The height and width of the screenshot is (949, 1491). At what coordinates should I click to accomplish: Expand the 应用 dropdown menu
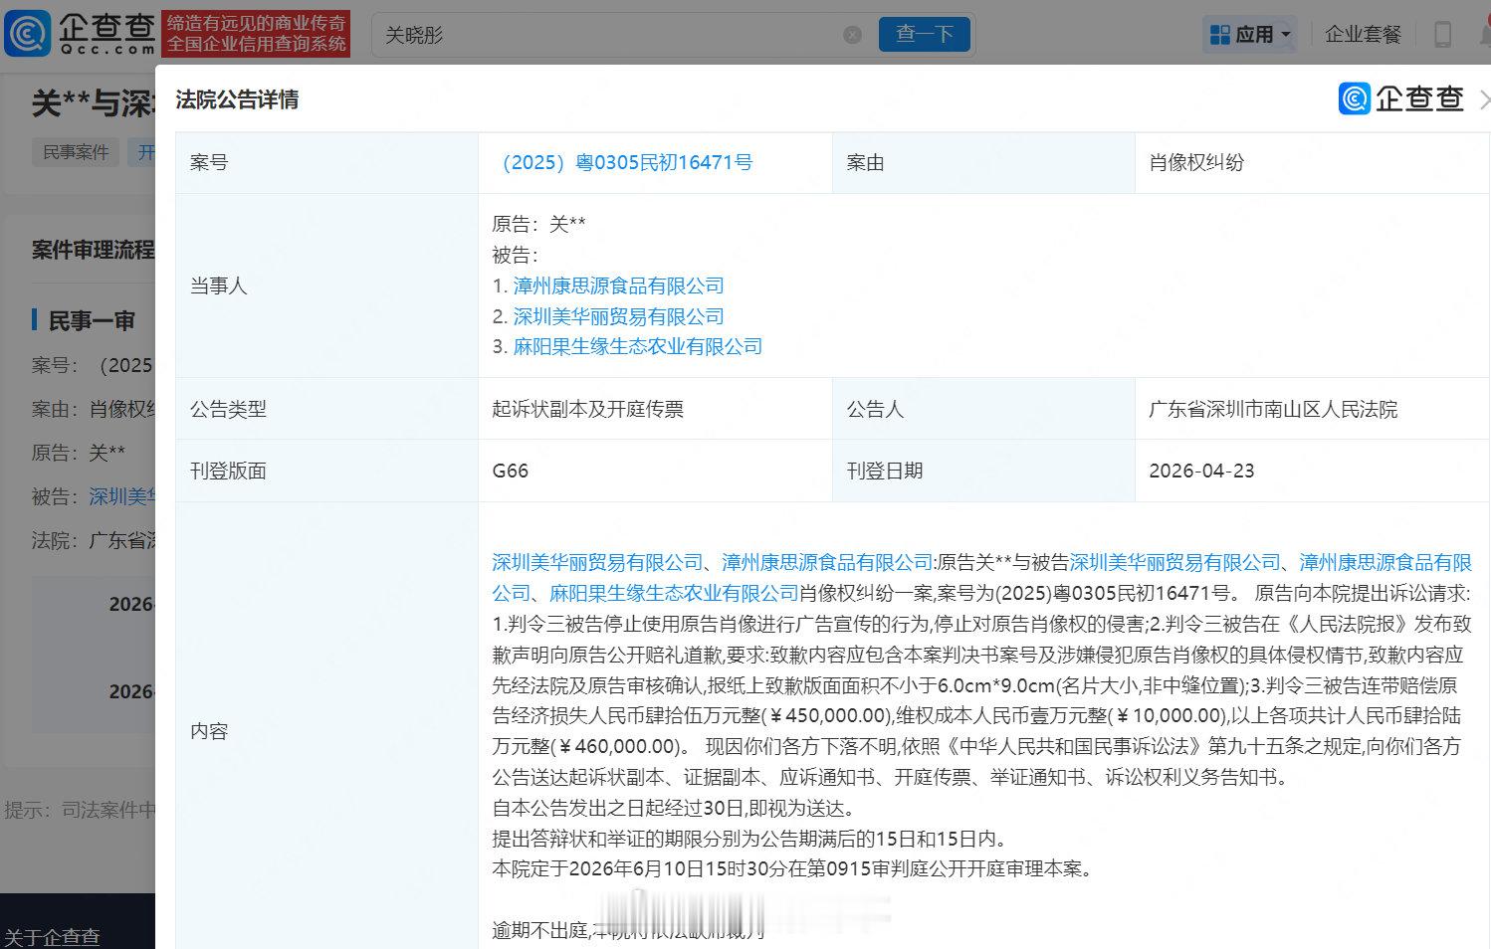pos(1286,33)
